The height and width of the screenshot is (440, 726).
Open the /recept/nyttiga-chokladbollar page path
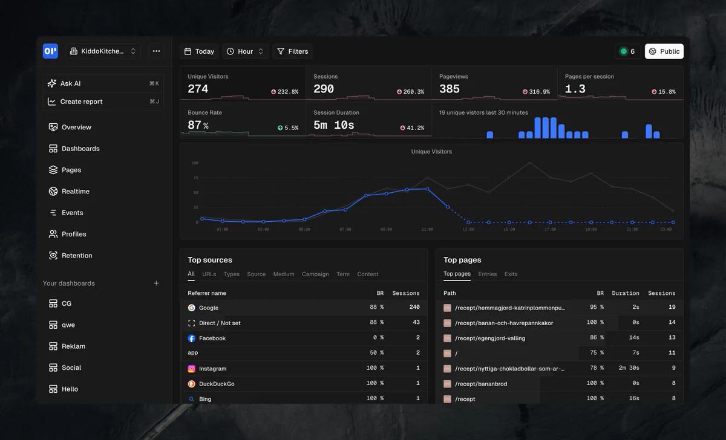pos(509,369)
